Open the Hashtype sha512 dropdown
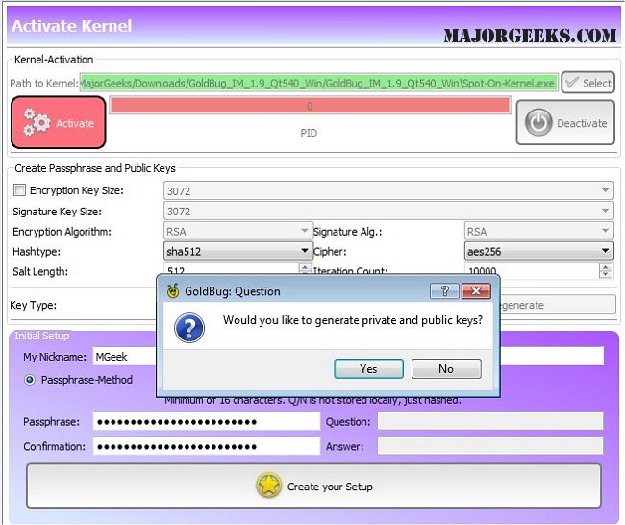Viewport: 625px width, 525px height. pyautogui.click(x=238, y=251)
